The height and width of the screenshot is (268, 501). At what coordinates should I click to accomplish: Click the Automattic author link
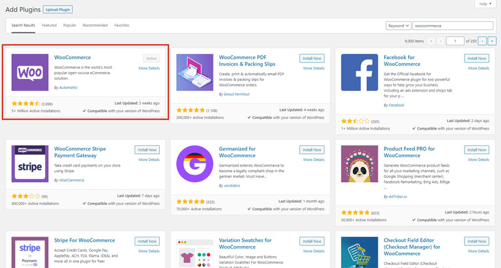click(x=68, y=88)
